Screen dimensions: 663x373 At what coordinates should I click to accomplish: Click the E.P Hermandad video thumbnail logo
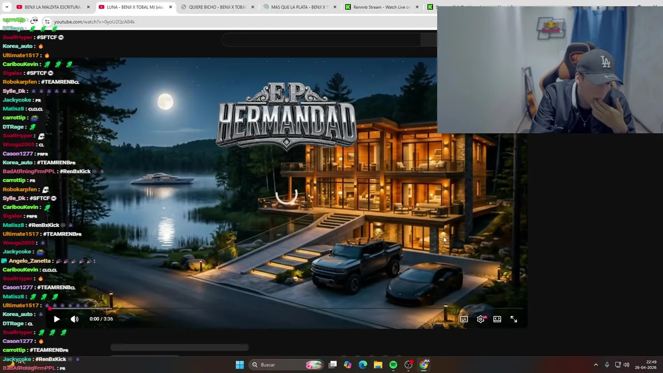[x=287, y=116]
